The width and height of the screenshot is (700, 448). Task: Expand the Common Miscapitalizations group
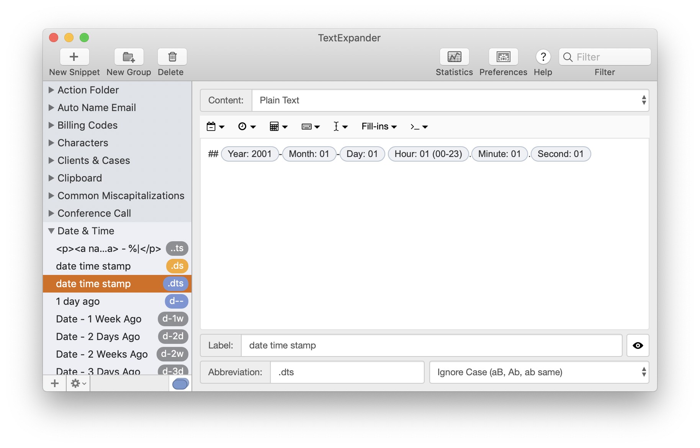51,196
